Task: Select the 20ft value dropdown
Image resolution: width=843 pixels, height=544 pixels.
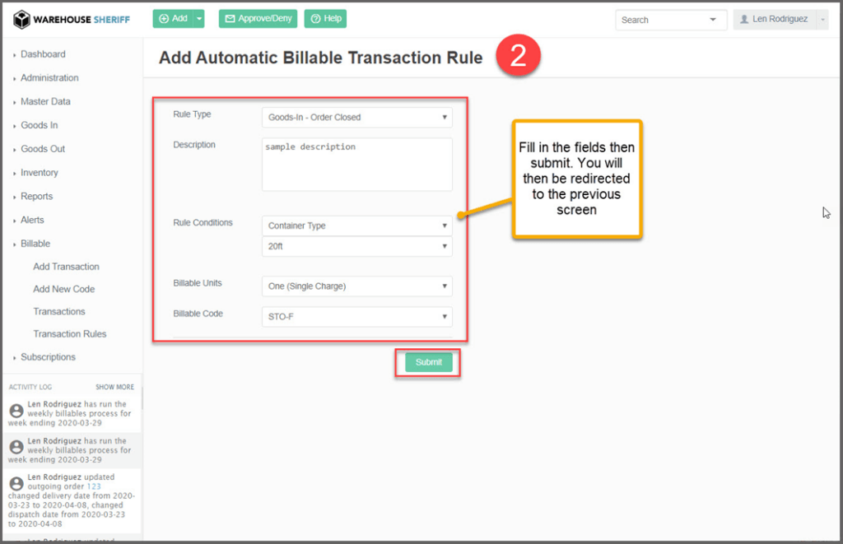Action: [x=356, y=246]
